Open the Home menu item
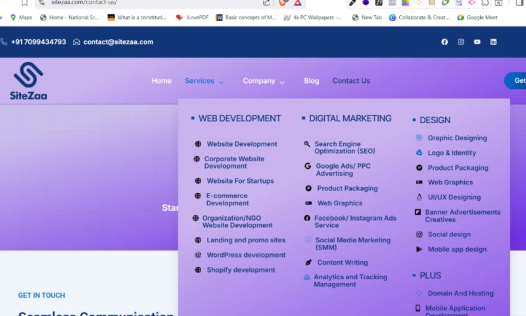This screenshot has width=526, height=316. click(x=161, y=81)
